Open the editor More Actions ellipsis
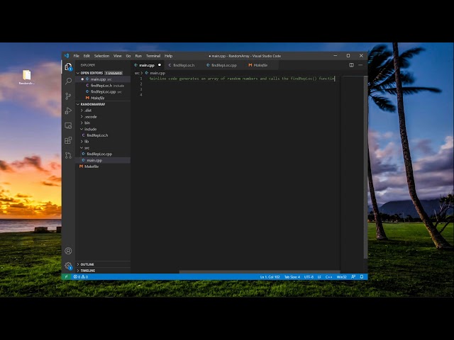454x340 pixels. pyautogui.click(x=361, y=65)
